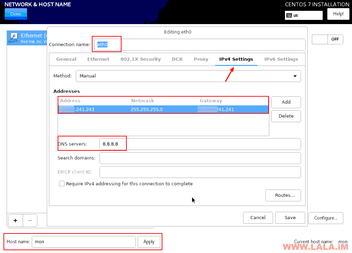352x253 pixels.
Task: Switch to the General tab
Action: click(66, 59)
